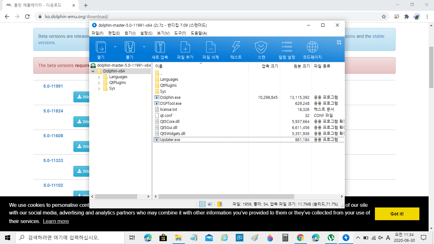Start a virus 스캔 of the archive
Viewport: 434px width, 244px height.
tap(261, 50)
